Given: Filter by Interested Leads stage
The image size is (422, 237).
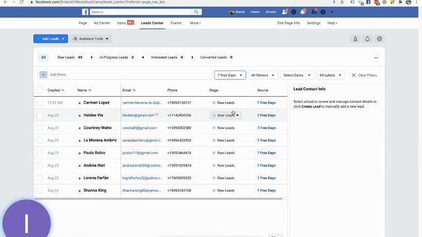Looking at the screenshot, I should (x=167, y=57).
